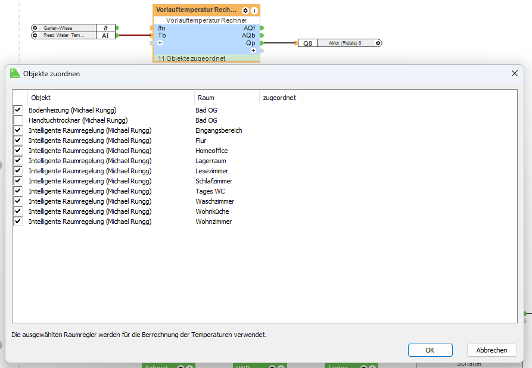
Task: Click room cell 'Tages WC'
Action: pos(210,191)
